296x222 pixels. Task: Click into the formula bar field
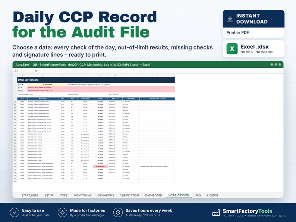point(161,71)
